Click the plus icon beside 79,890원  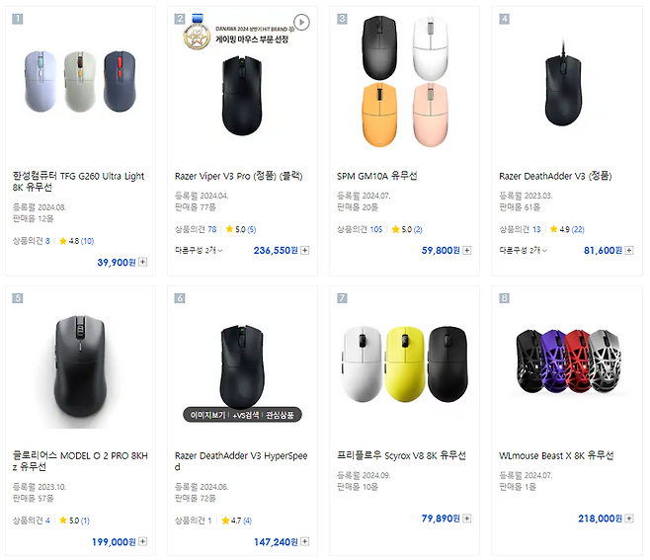pyautogui.click(x=466, y=518)
